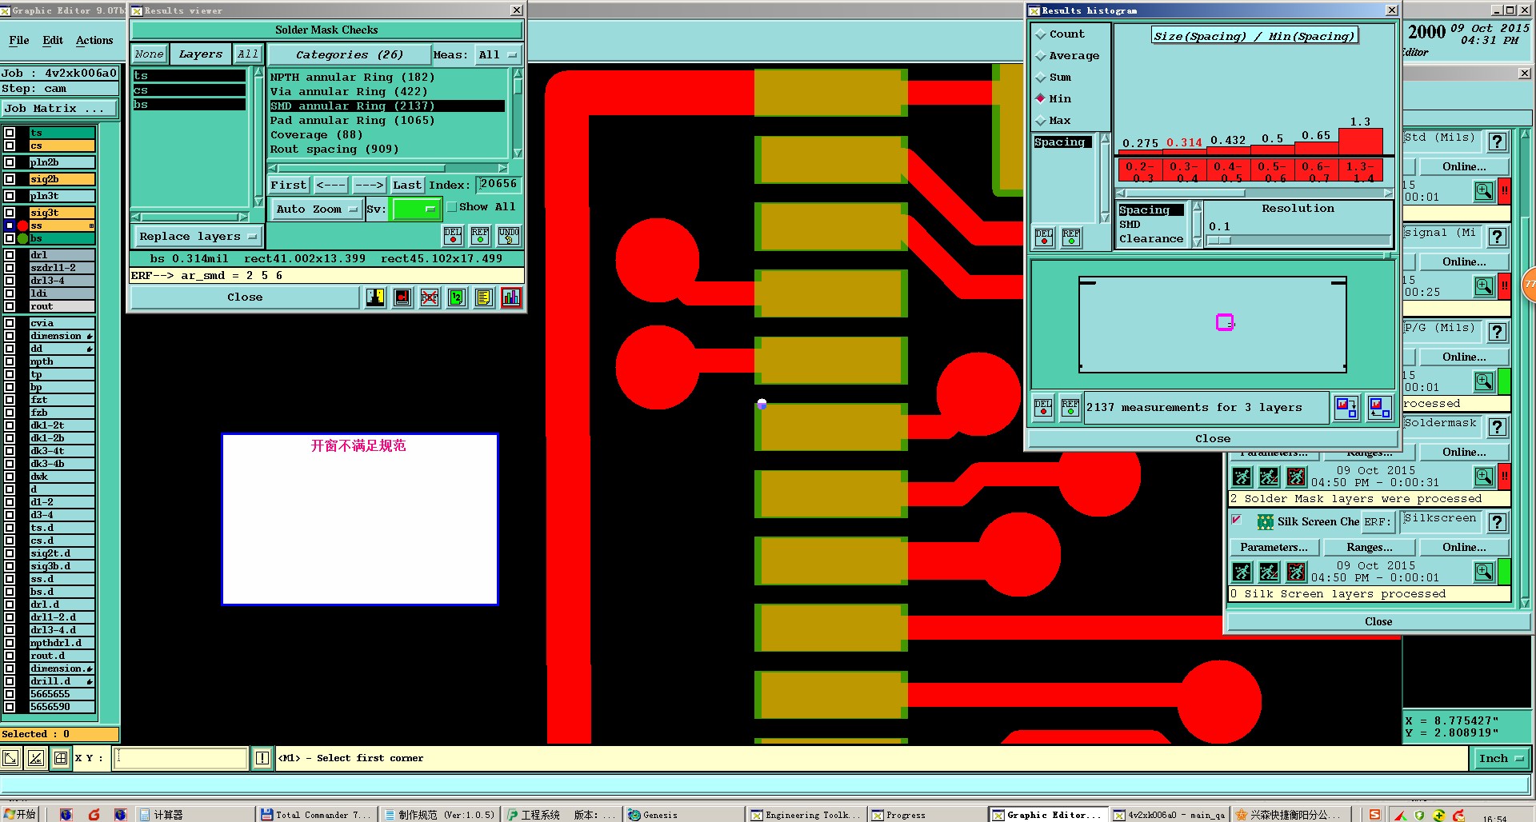This screenshot has height=822, width=1536.
Task: Toggle visibility of layer pln2b
Action: [10, 162]
